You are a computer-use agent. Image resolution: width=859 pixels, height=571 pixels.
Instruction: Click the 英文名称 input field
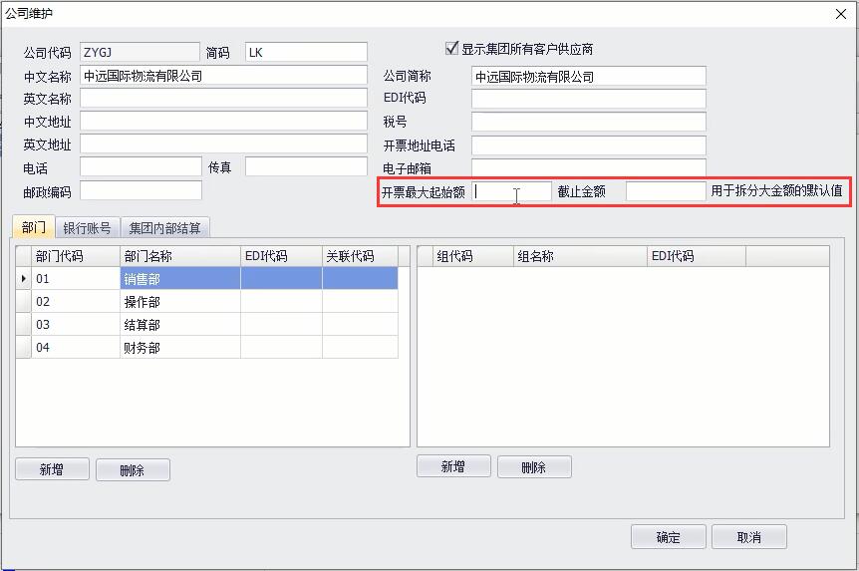(x=223, y=99)
